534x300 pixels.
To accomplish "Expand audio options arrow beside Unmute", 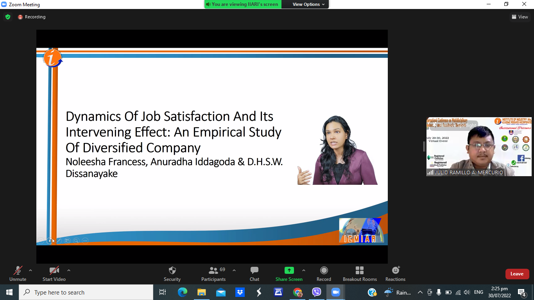I will click(30, 270).
